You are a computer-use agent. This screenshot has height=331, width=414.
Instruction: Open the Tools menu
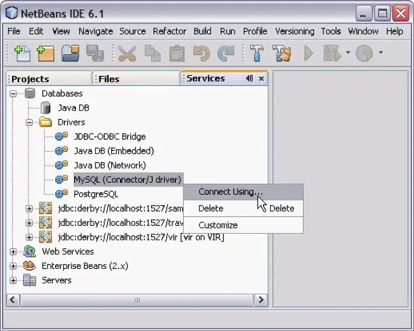pyautogui.click(x=331, y=31)
